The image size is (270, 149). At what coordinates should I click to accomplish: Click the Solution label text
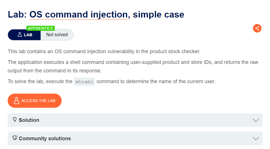(29, 120)
